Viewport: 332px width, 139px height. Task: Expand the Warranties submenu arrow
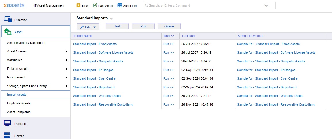66,60
